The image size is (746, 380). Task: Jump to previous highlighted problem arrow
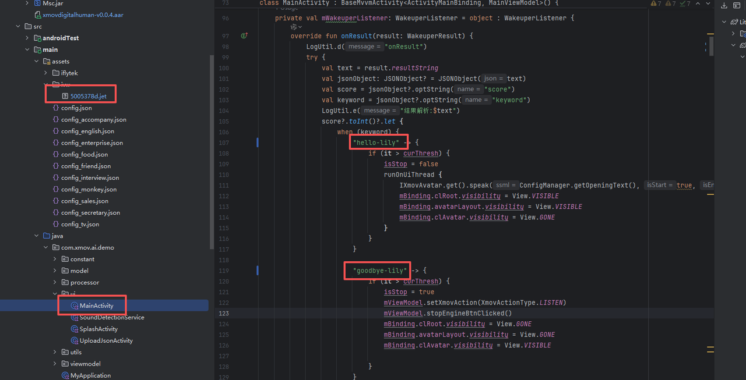click(x=699, y=4)
